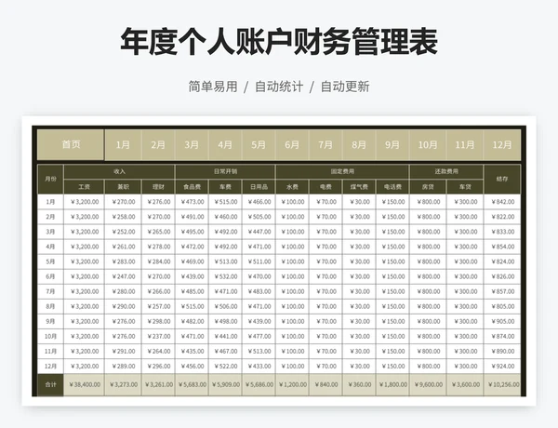
Task: Click the ¥840.00 电费 total cell
Action: point(325,384)
